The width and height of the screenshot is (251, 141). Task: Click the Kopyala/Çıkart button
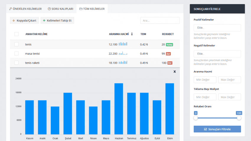pos(24,20)
